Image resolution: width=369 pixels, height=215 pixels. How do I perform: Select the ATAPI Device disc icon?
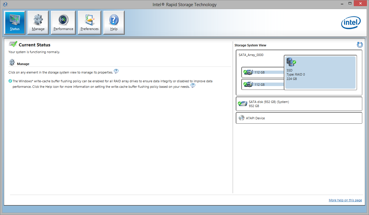(242, 118)
